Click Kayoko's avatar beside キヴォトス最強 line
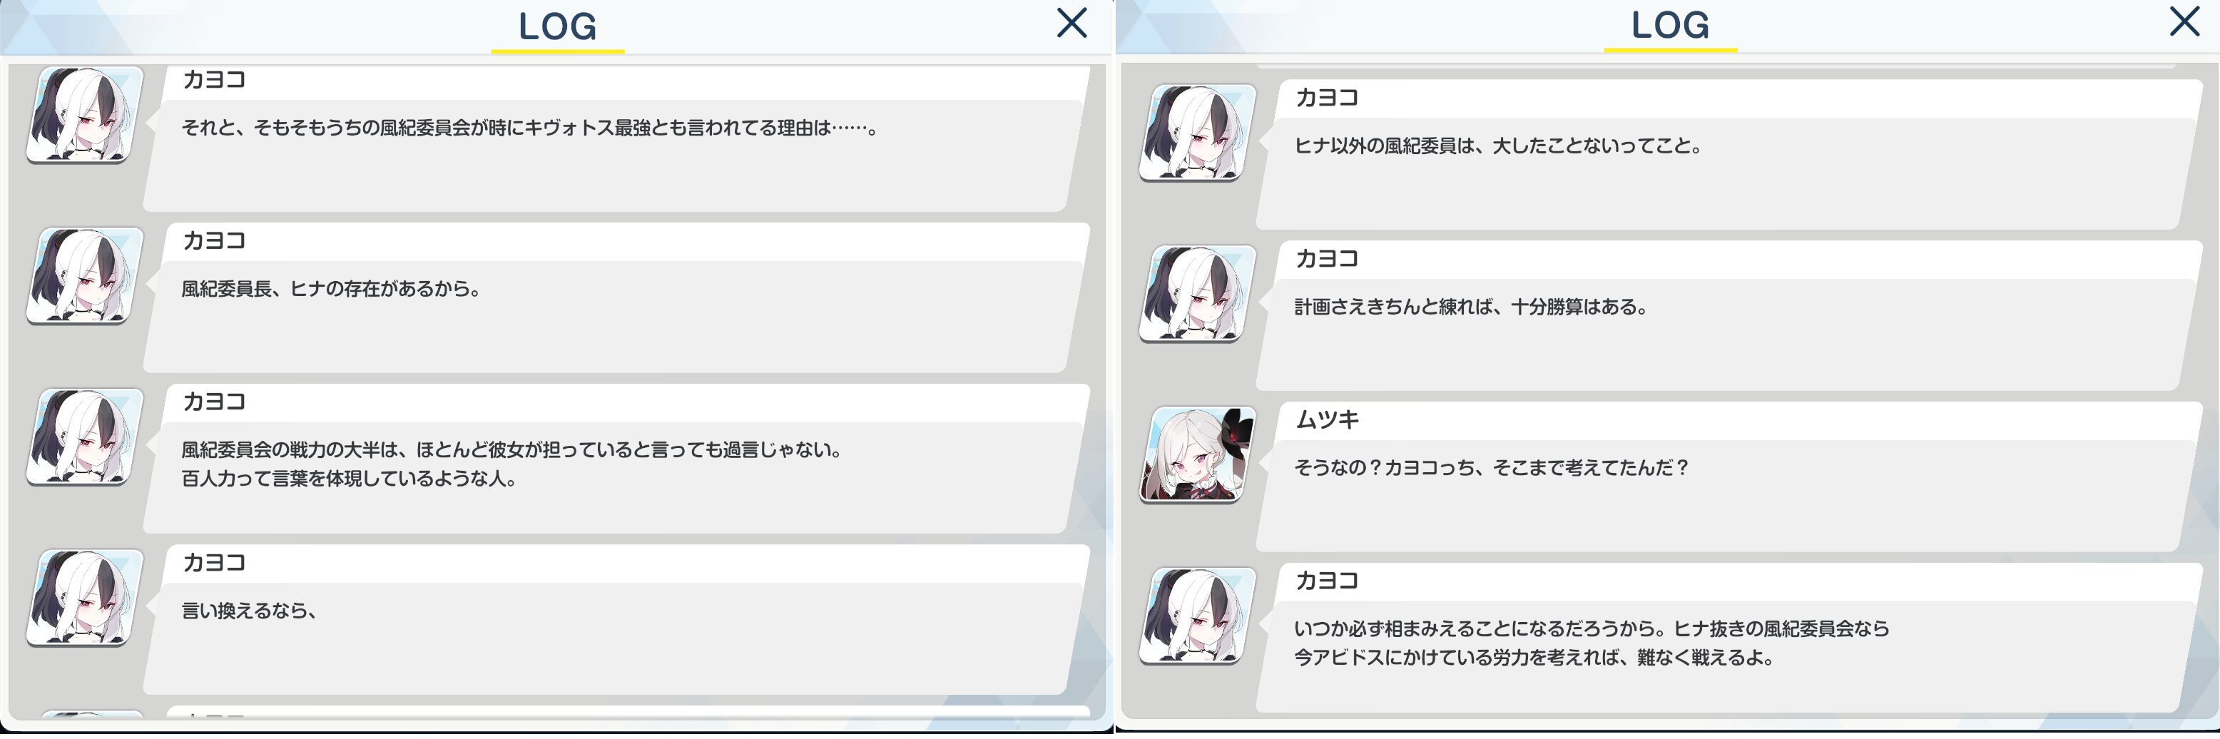2220x739 pixels. 84,115
